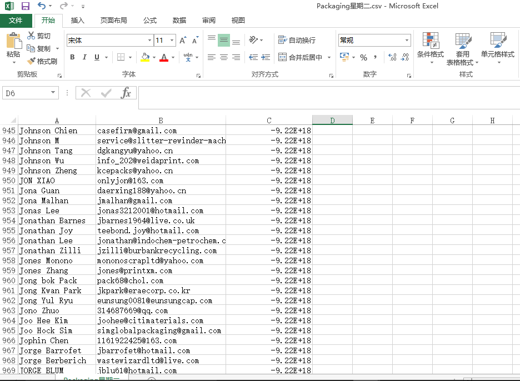The height and width of the screenshot is (381, 520).
Task: Click the Conditional Formatting (条件格式) button
Action: click(431, 47)
